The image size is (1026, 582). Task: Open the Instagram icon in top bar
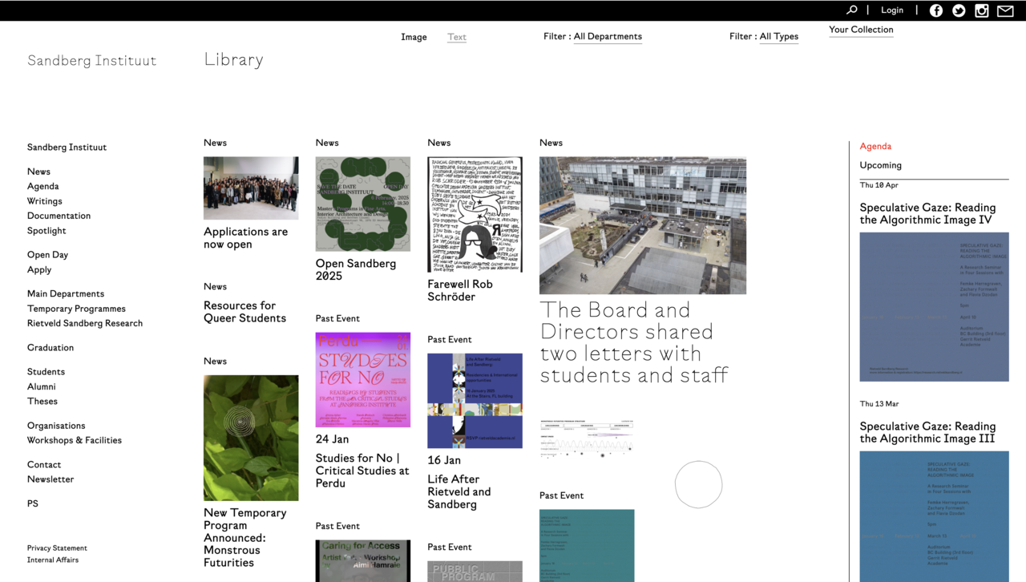[x=981, y=10]
